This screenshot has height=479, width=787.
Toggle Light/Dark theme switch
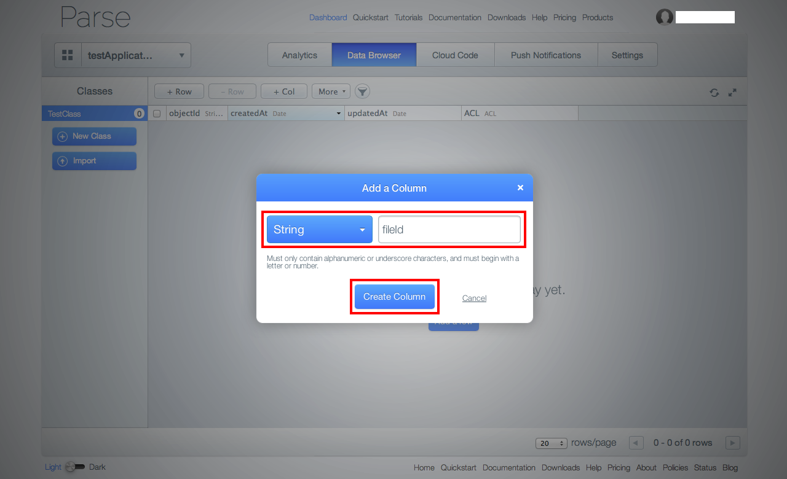(x=75, y=467)
